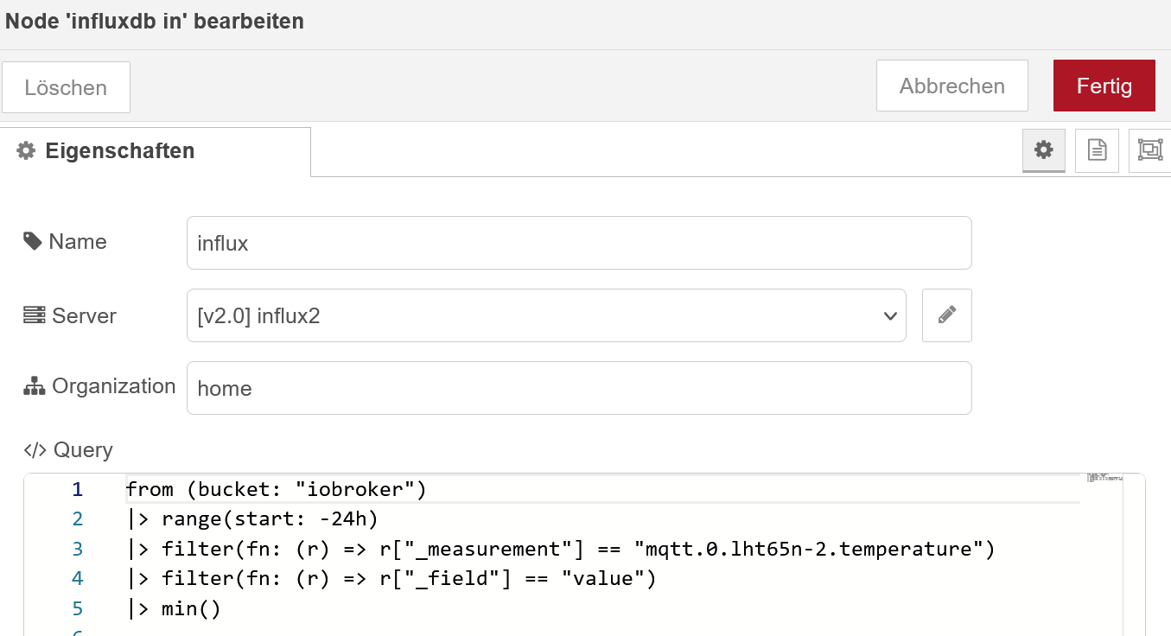Click the gear icon in Eigenschaften tab
Viewport: 1171px width, 636px height.
27,151
